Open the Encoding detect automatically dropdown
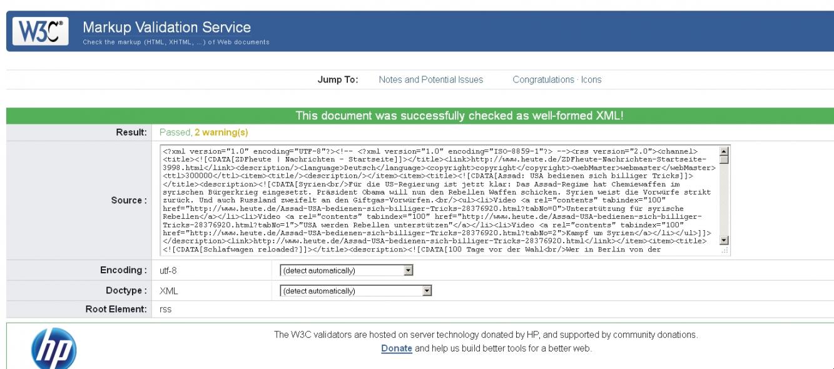 347,271
